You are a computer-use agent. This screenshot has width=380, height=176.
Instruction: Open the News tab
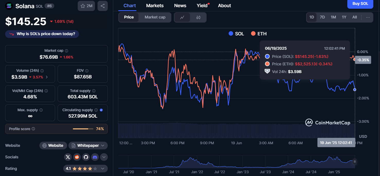[x=180, y=5]
